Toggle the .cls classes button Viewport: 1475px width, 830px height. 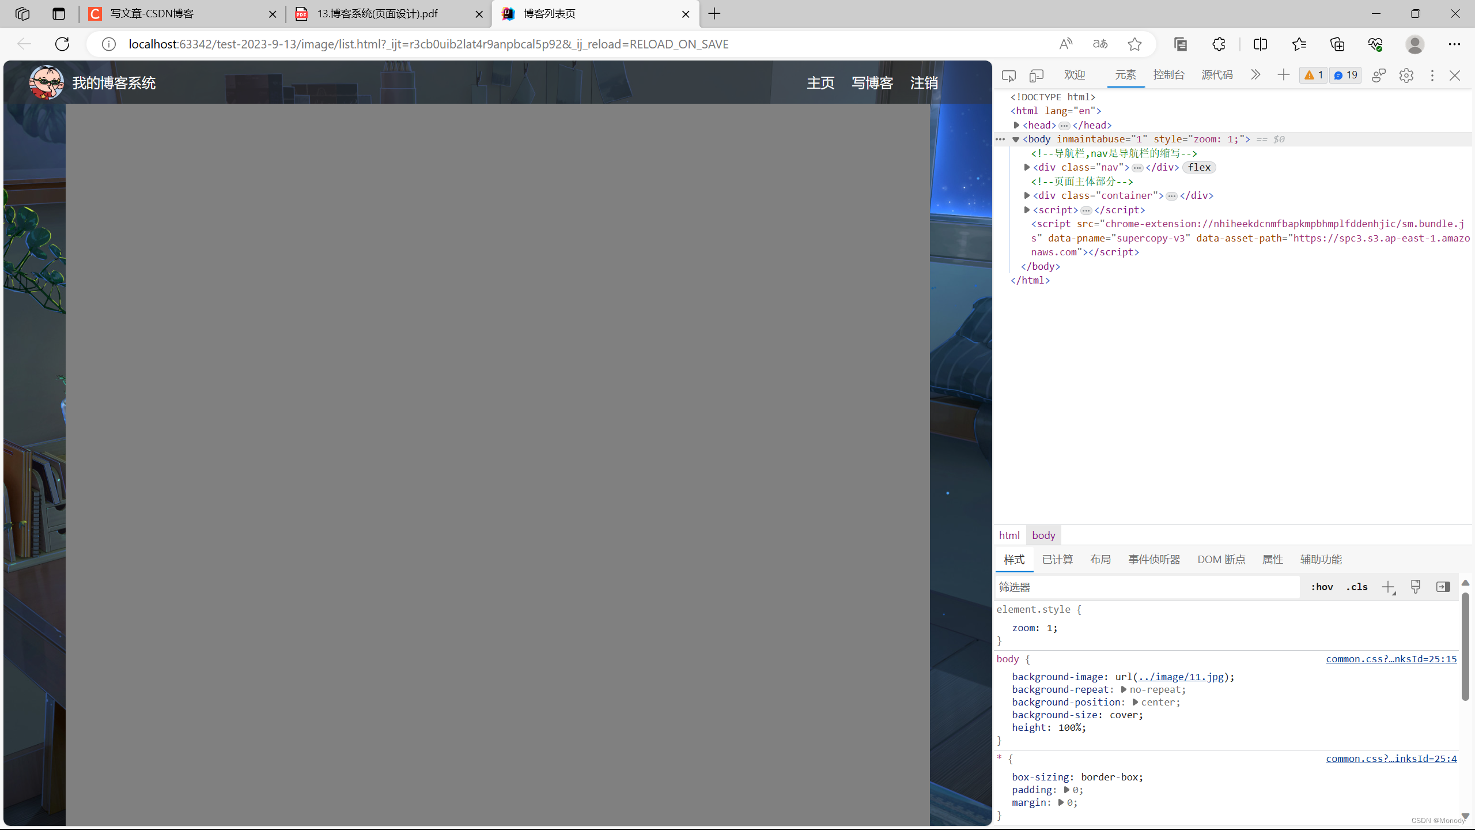click(x=1357, y=587)
